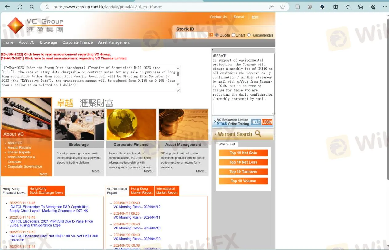Open the browser Collections icon
The height and width of the screenshot is (250, 389).
[x=360, y=7]
